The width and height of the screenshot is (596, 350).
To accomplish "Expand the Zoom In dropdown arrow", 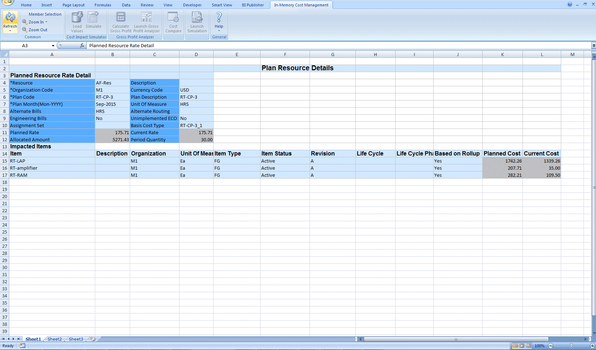I will coord(46,22).
